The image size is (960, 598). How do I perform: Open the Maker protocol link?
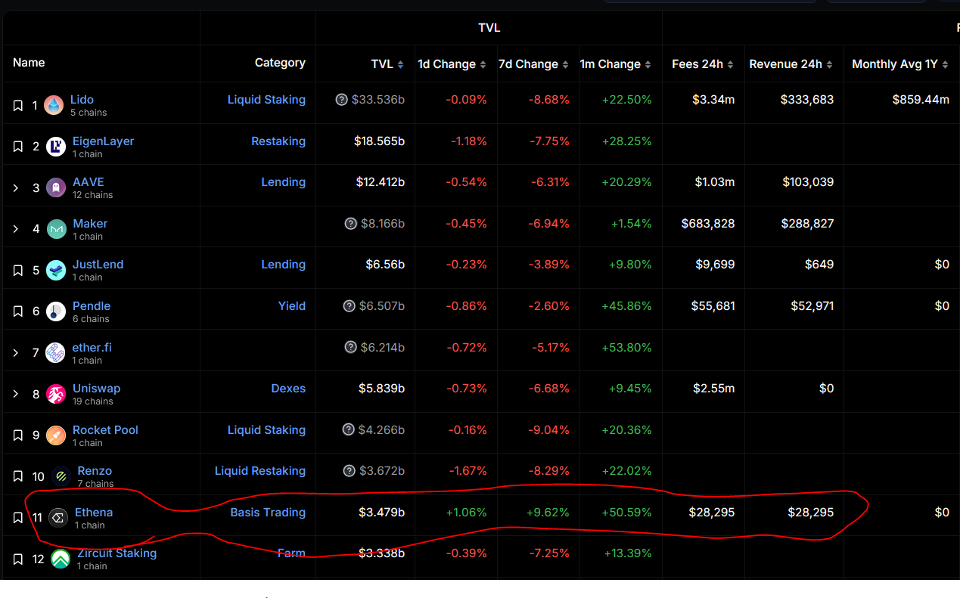(x=90, y=224)
